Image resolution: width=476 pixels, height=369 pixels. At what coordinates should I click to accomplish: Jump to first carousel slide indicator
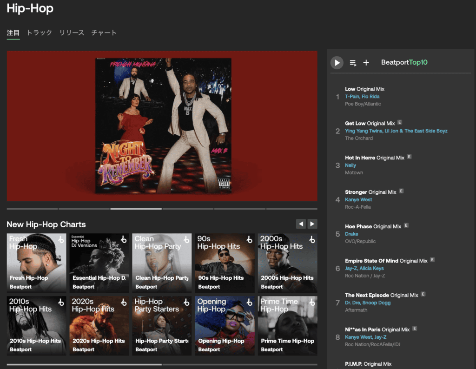(32, 209)
